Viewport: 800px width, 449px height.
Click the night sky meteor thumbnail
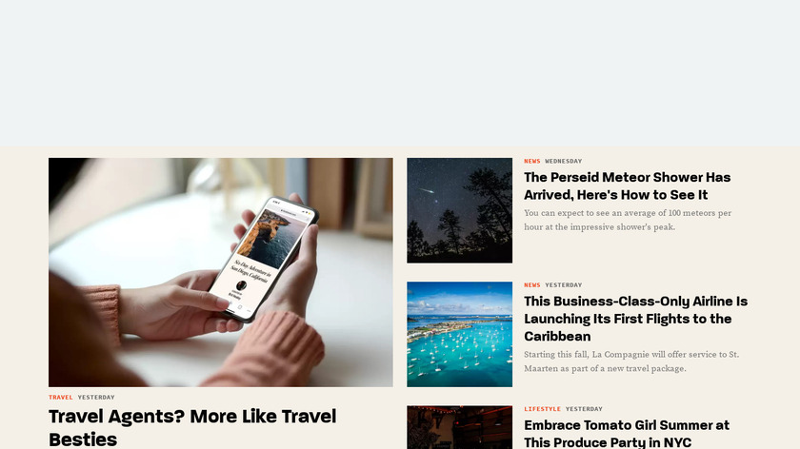click(x=459, y=210)
